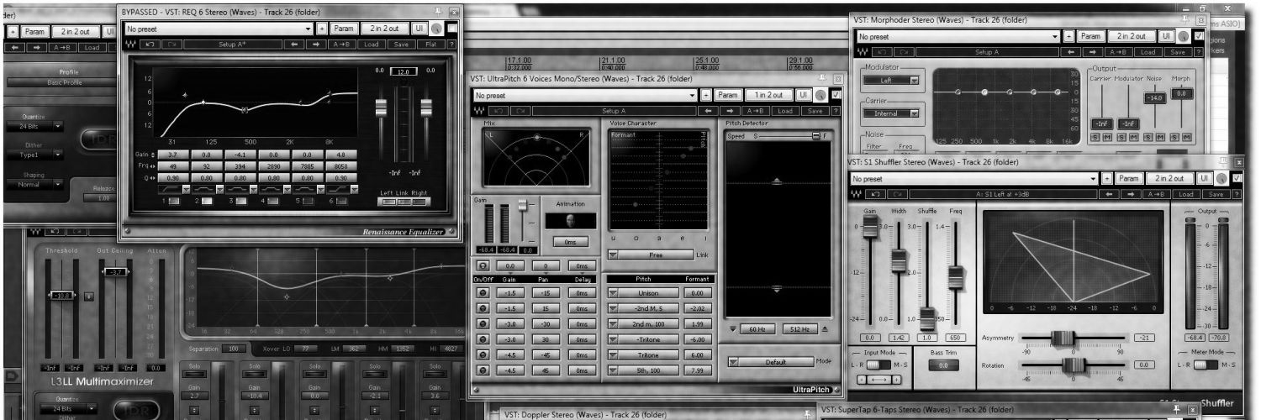
Task: Click A→B copy button in UltraPitch
Action: [x=757, y=111]
